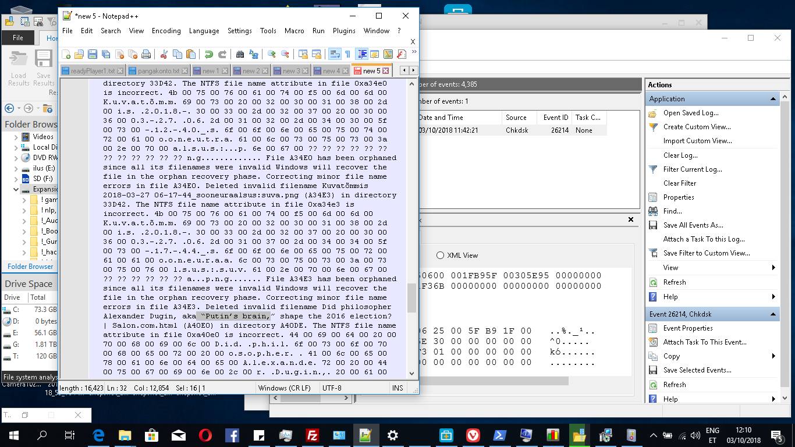Viewport: 795px width, 447px height.
Task: Open the Encoding menu
Action: [166, 31]
